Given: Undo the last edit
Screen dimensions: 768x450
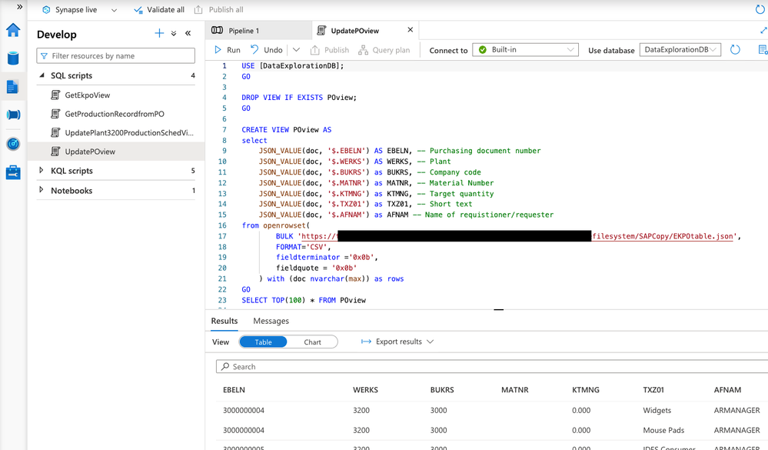Looking at the screenshot, I should 266,50.
